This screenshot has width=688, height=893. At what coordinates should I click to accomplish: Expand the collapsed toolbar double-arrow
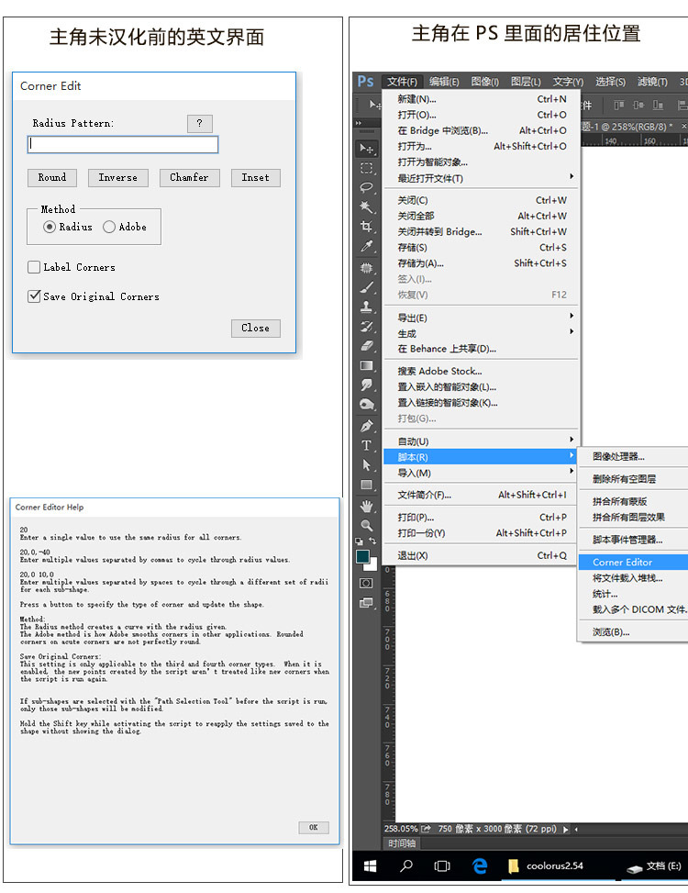coord(359,122)
